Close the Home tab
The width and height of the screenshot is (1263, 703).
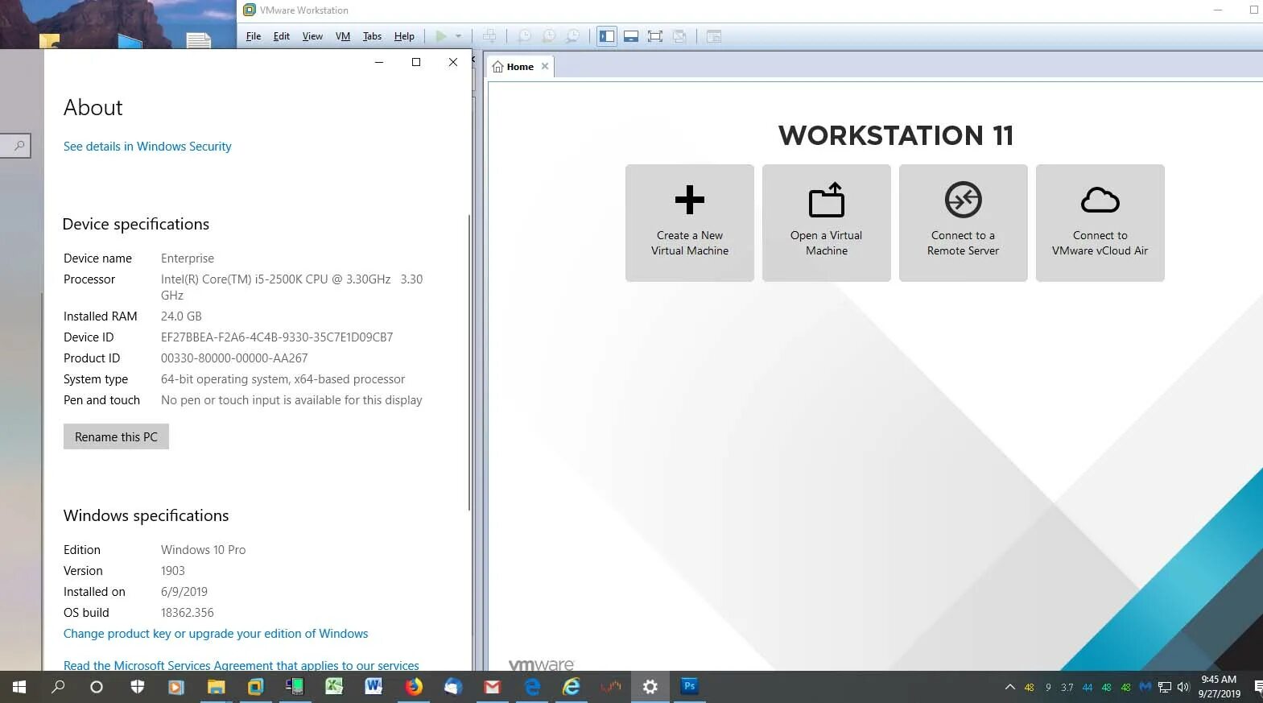(545, 66)
